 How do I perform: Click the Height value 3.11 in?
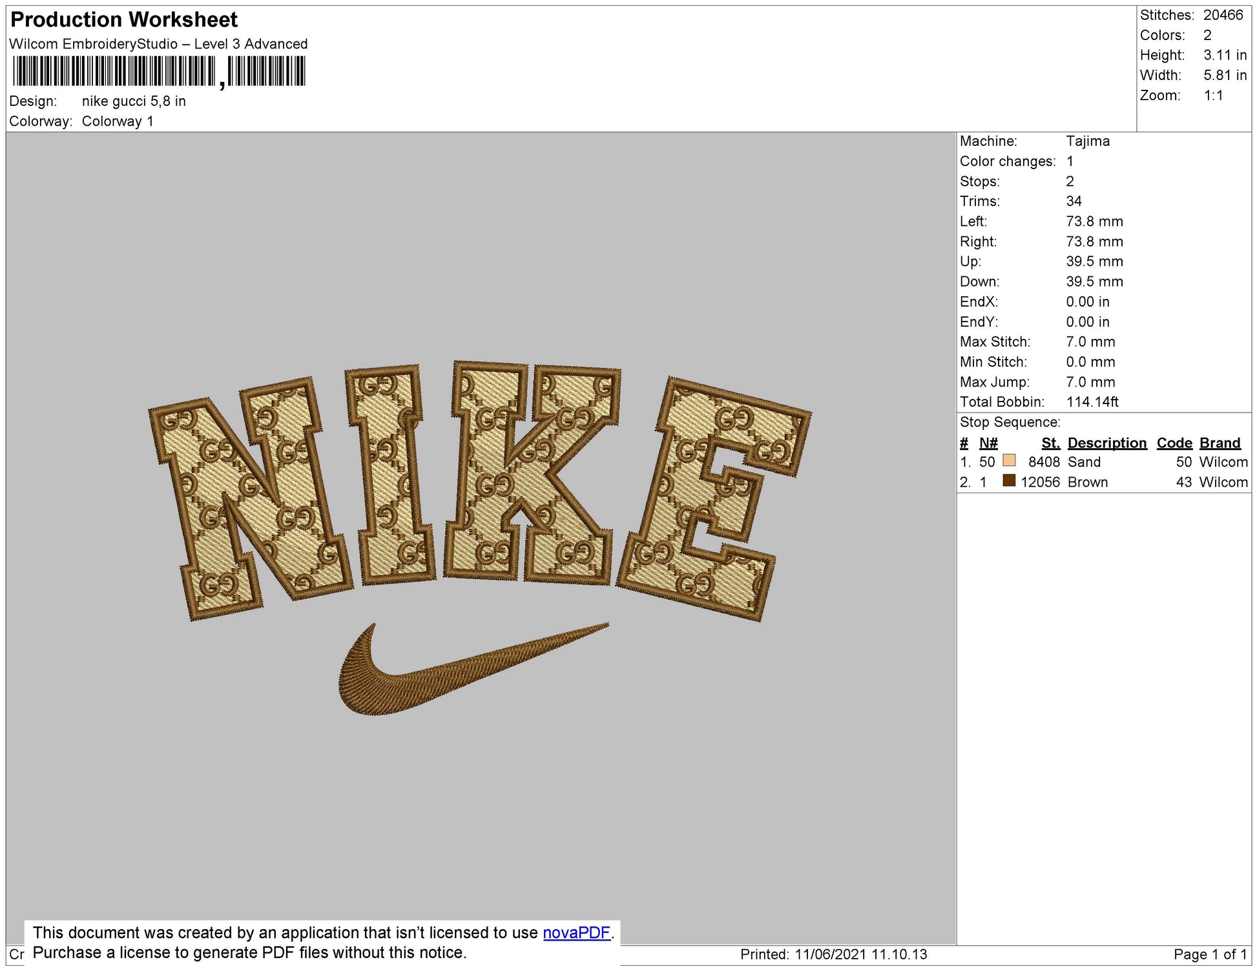pyautogui.click(x=1225, y=56)
